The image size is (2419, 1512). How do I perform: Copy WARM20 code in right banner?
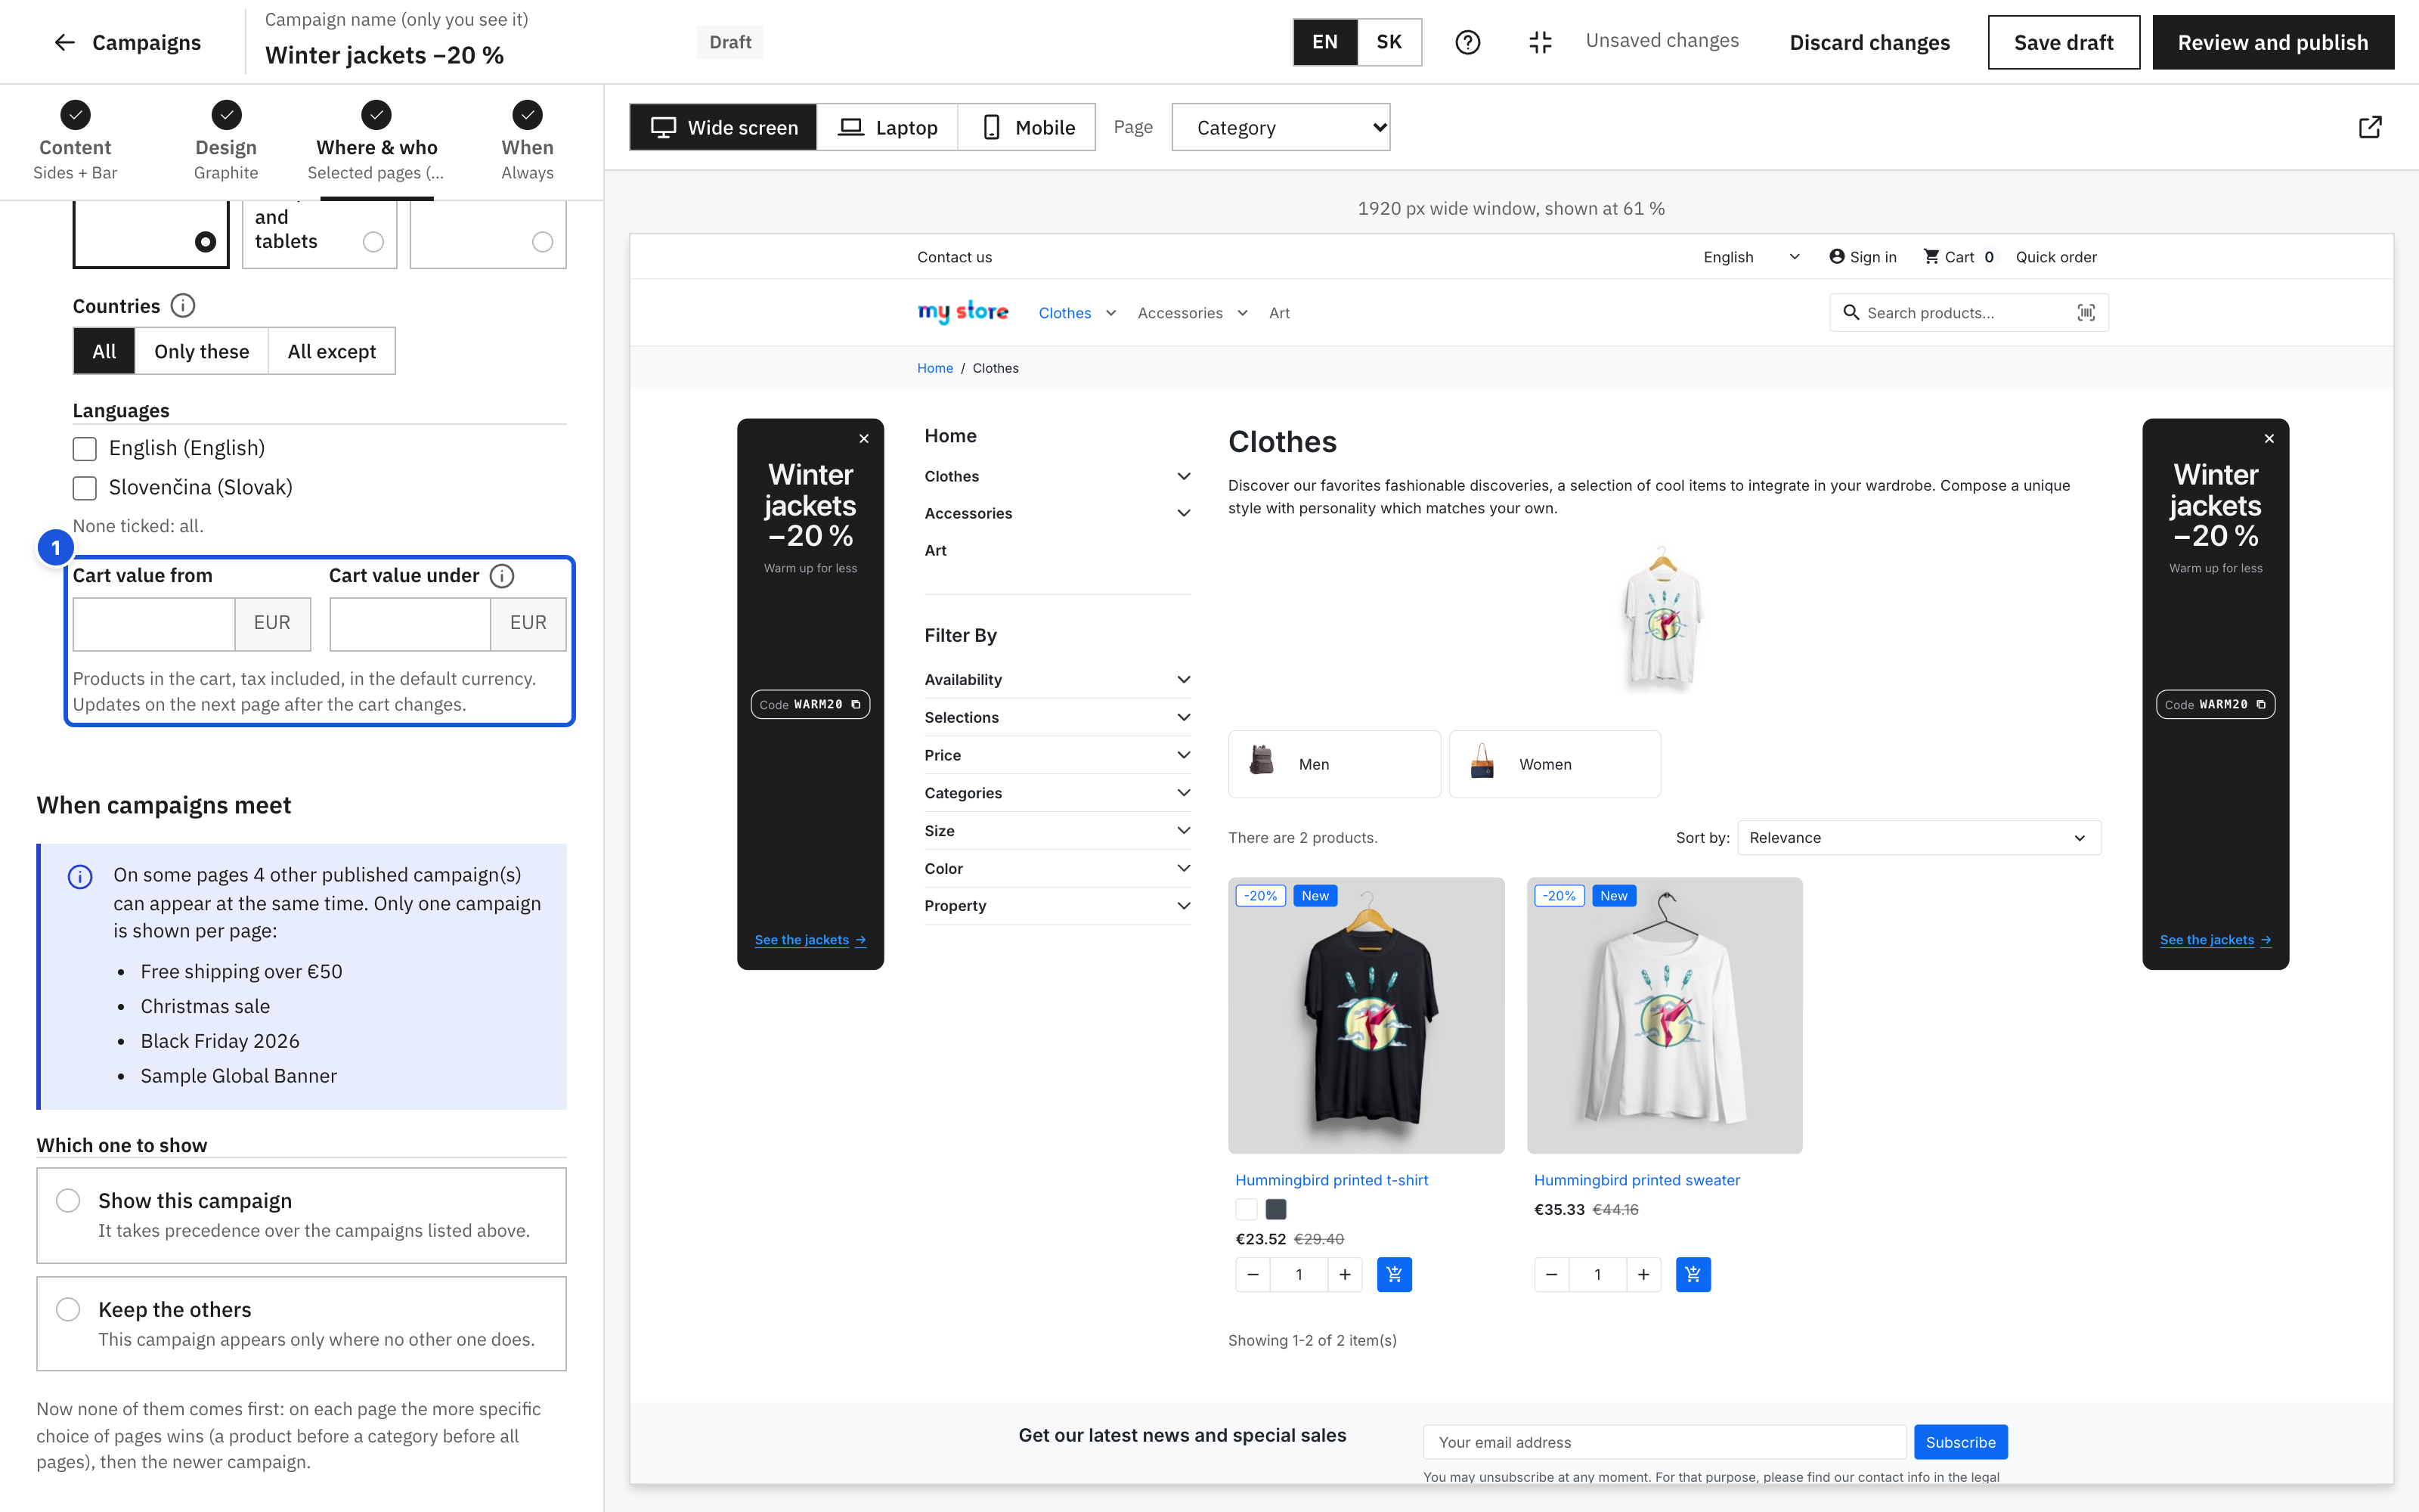[x=2261, y=705]
